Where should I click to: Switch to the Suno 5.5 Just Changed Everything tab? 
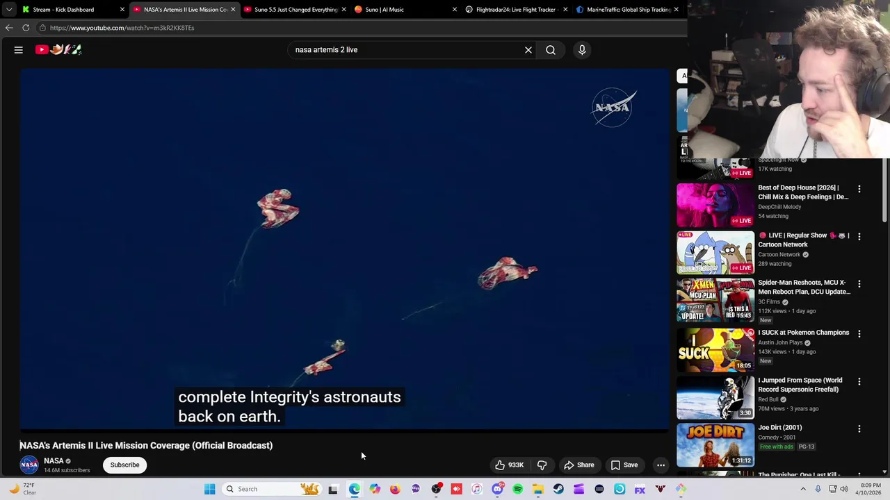(296, 10)
